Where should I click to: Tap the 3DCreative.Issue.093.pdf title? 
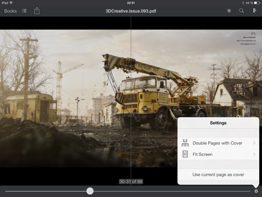click(x=131, y=11)
